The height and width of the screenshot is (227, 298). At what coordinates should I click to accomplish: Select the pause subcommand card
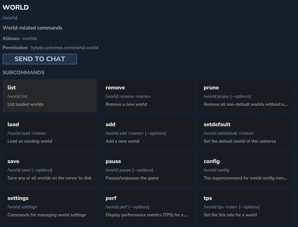[148, 170]
